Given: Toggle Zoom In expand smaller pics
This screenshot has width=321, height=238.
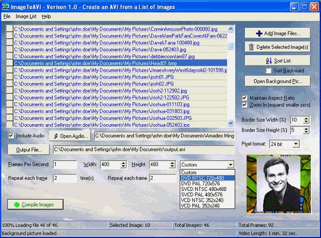Looking at the screenshot, I should (x=244, y=105).
